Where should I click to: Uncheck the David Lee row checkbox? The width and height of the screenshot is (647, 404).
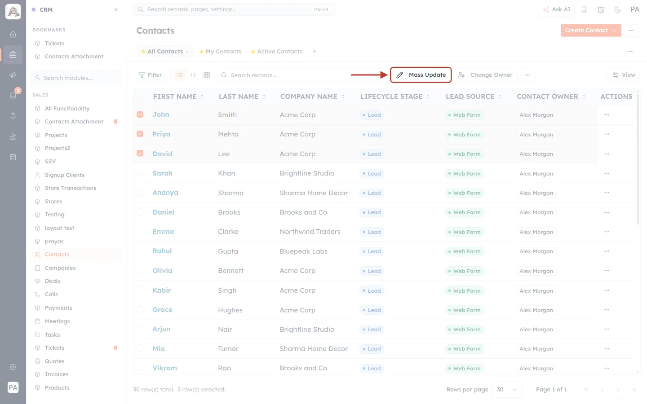pos(140,154)
